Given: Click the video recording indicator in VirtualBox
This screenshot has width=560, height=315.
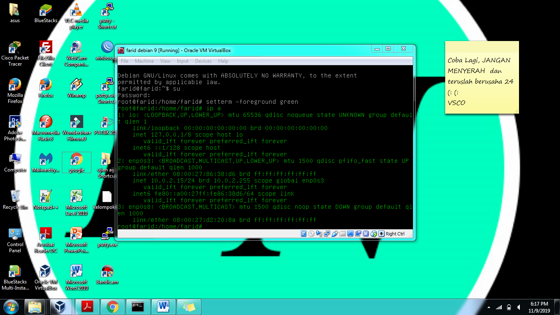Looking at the screenshot, I should pos(358,234).
